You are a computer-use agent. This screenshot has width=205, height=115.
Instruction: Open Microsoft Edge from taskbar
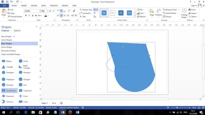coord(26,112)
